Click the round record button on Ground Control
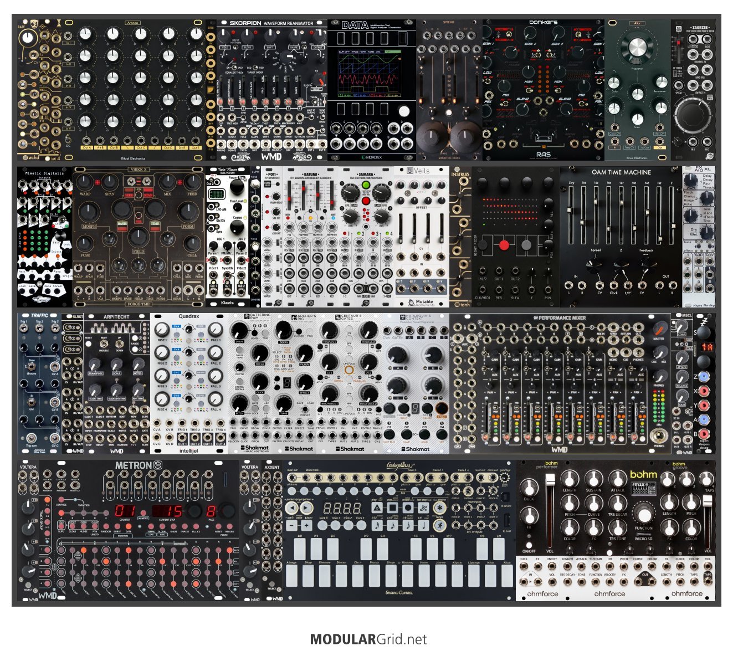The width and height of the screenshot is (738, 651). pos(408,508)
